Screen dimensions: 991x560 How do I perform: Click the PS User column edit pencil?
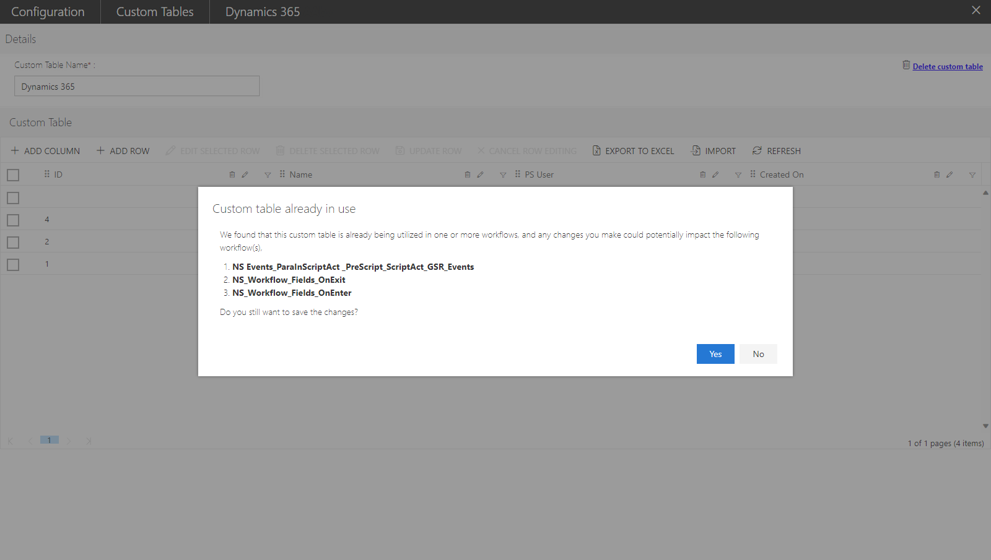pos(715,174)
